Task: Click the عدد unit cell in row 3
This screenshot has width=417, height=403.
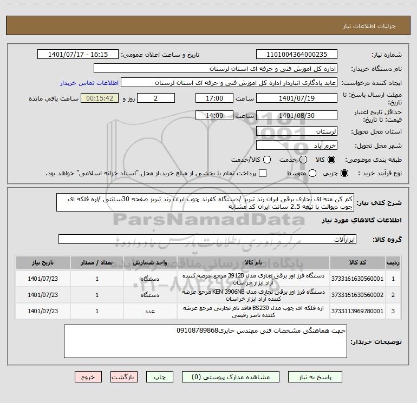Action: click(150, 311)
